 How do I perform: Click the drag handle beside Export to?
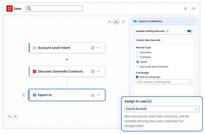click(x=23, y=95)
